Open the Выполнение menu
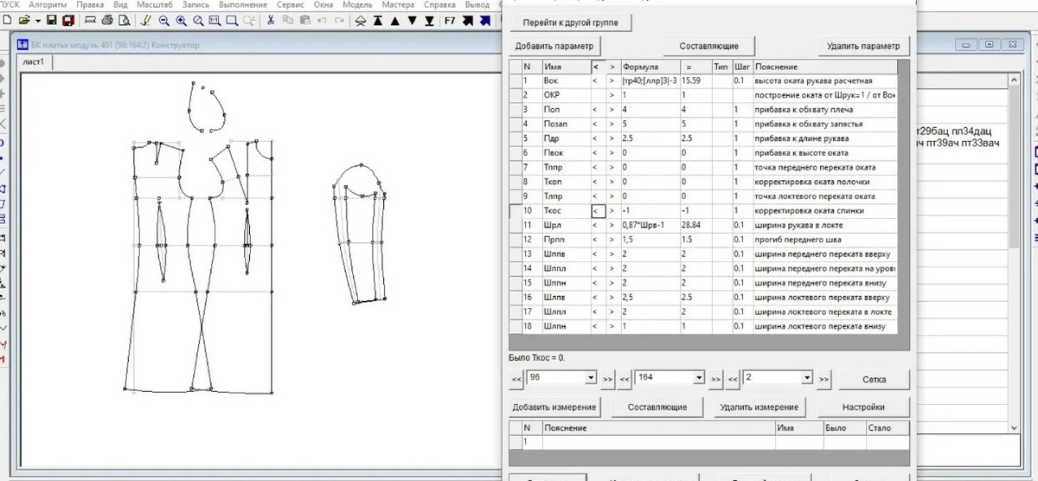 pyautogui.click(x=242, y=4)
